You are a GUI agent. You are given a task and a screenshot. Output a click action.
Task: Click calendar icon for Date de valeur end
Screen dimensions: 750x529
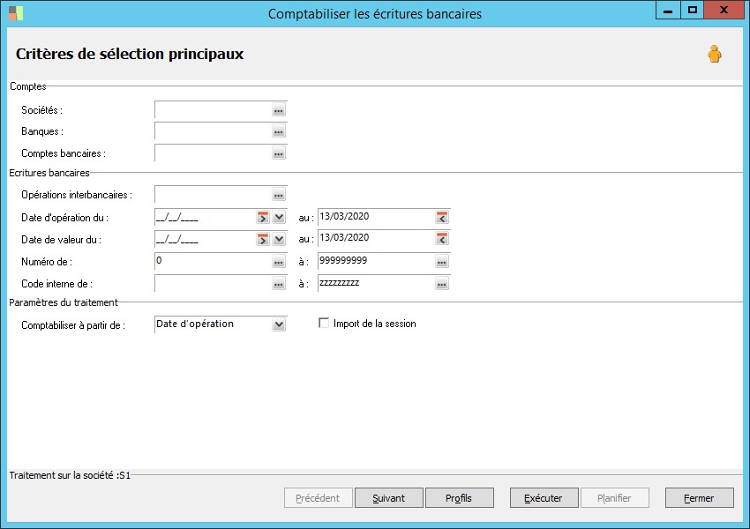coord(442,238)
